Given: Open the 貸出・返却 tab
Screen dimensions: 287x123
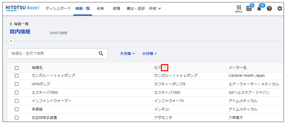Looking at the screenshot, I should click(136, 8).
